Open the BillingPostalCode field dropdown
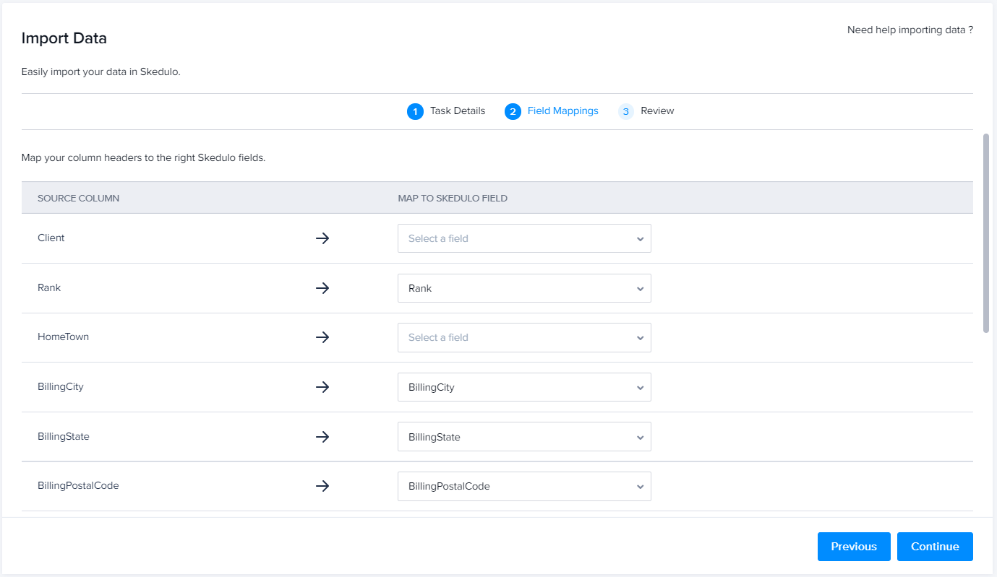The width and height of the screenshot is (997, 577). tap(524, 486)
